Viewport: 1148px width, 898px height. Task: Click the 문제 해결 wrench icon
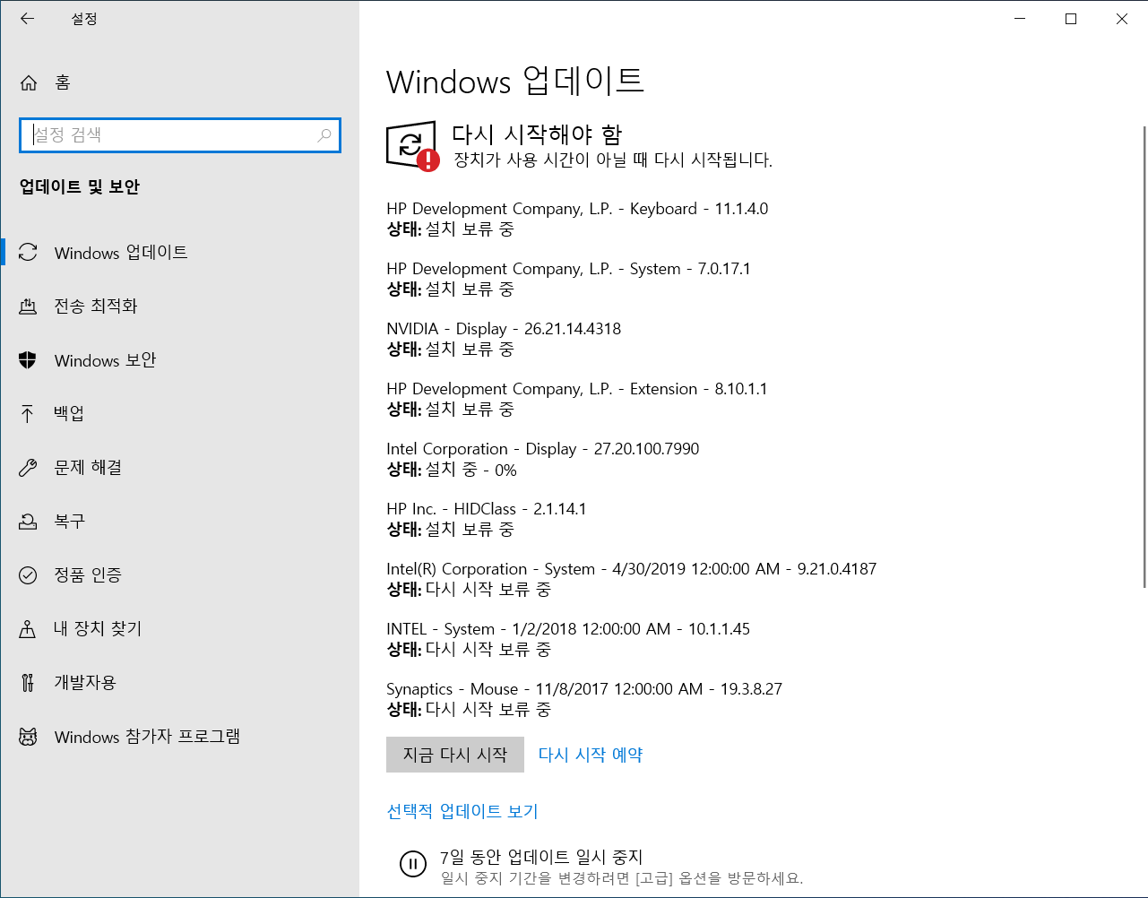coord(28,468)
